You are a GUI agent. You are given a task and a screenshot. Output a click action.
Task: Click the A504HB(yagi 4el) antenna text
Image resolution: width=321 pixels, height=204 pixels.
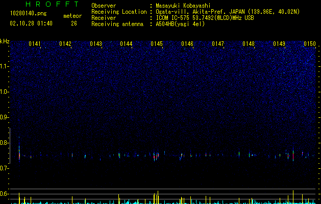pyautogui.click(x=180, y=24)
